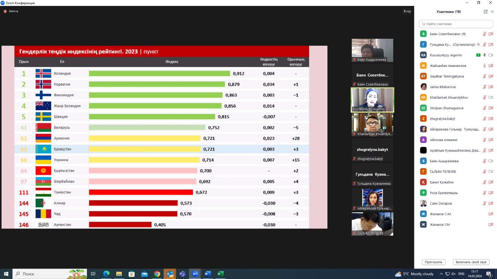Show hidden system tray icons
This screenshot has height=279, width=497.
click(x=441, y=274)
